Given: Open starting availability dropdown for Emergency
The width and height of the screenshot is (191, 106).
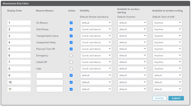Looking at the screenshot, I should click(x=132, y=55).
